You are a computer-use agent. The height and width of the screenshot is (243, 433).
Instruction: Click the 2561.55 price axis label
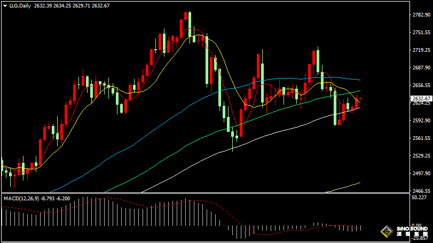click(x=421, y=138)
